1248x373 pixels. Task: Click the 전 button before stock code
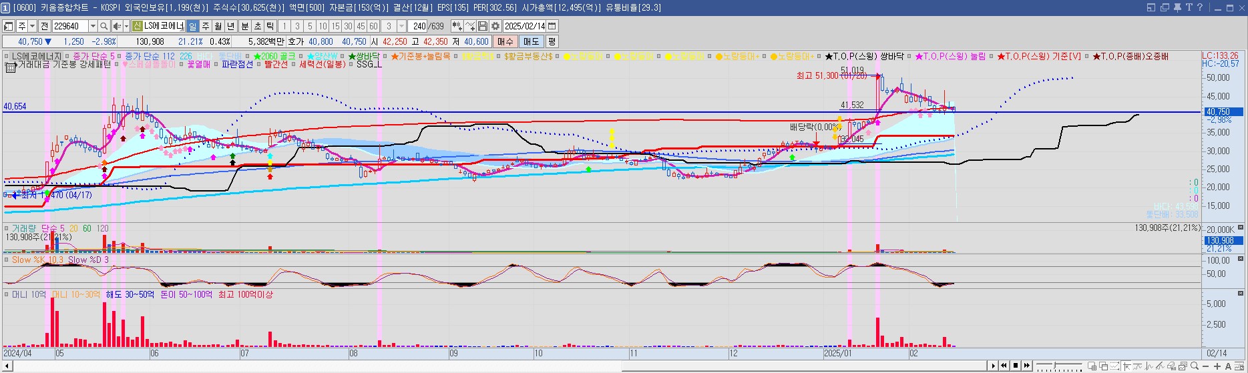(x=44, y=26)
